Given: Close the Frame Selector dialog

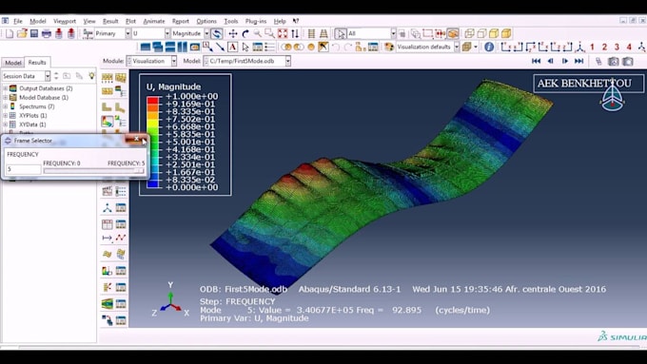Looking at the screenshot, I should click(x=136, y=139).
